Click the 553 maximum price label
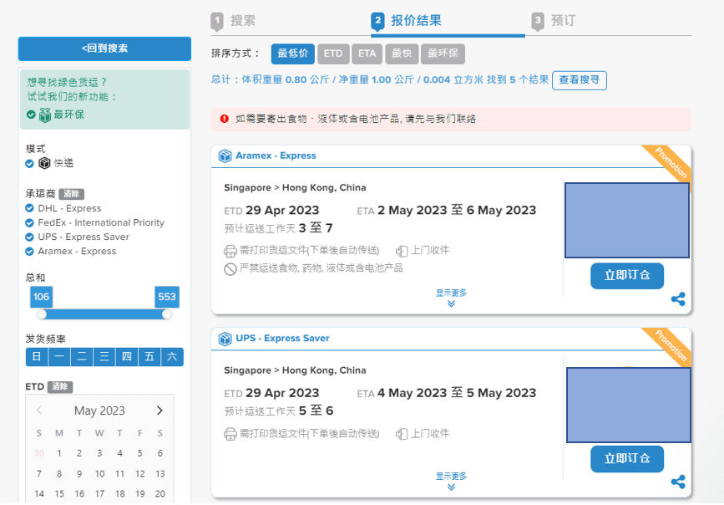Screen dimensions: 724x505 point(167,297)
